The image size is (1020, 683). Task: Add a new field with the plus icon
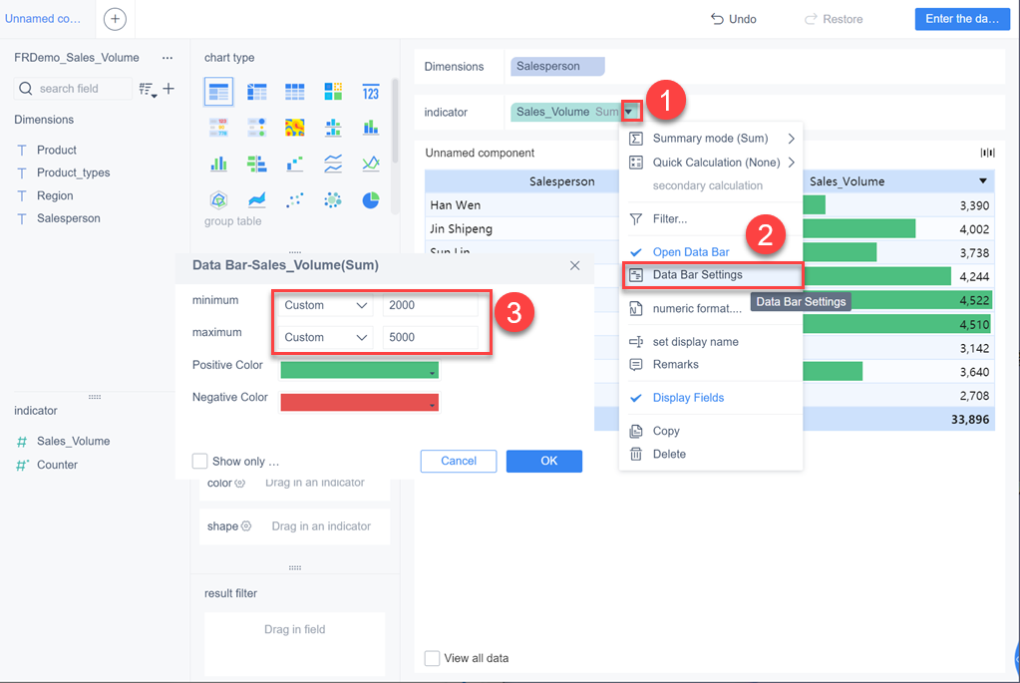point(169,89)
